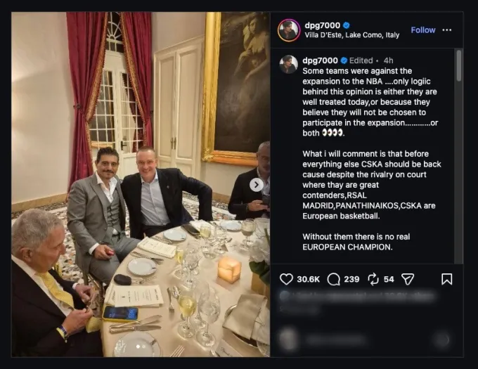Go to next photo with arrow

257,185
